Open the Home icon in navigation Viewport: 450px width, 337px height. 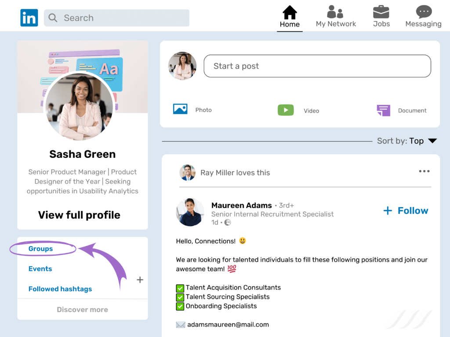290,13
